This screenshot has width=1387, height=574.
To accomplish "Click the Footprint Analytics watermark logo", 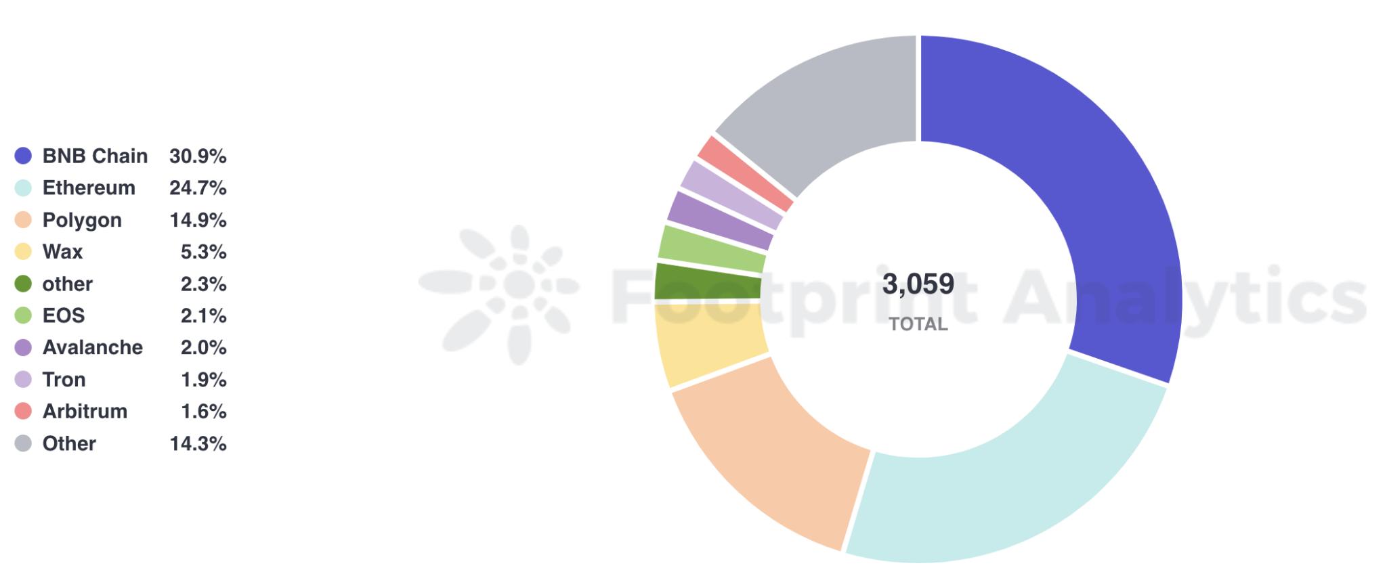I will coord(501,294).
